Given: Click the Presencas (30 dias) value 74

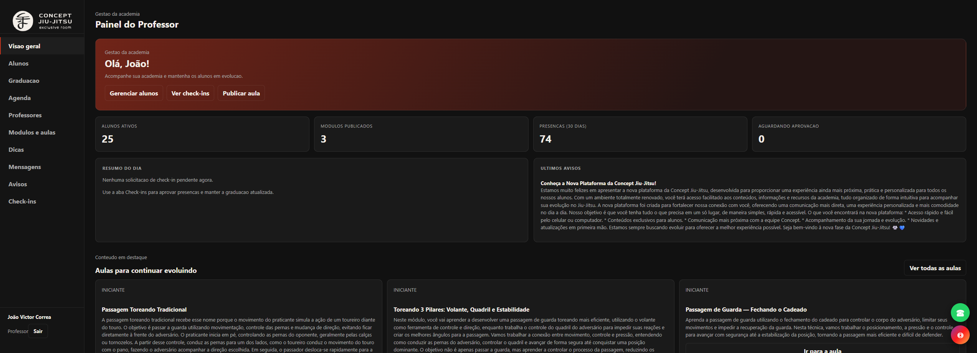Looking at the screenshot, I should (x=546, y=139).
